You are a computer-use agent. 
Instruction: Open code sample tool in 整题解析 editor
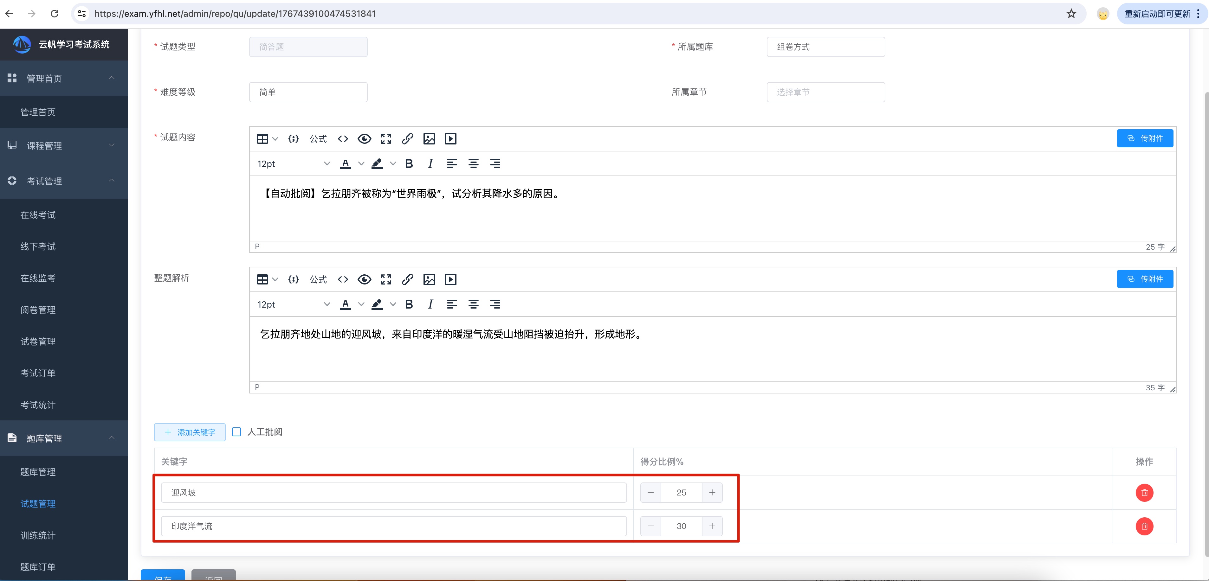(293, 279)
